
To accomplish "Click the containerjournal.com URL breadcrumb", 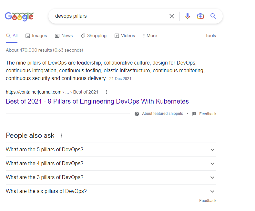I will click(52, 92).
